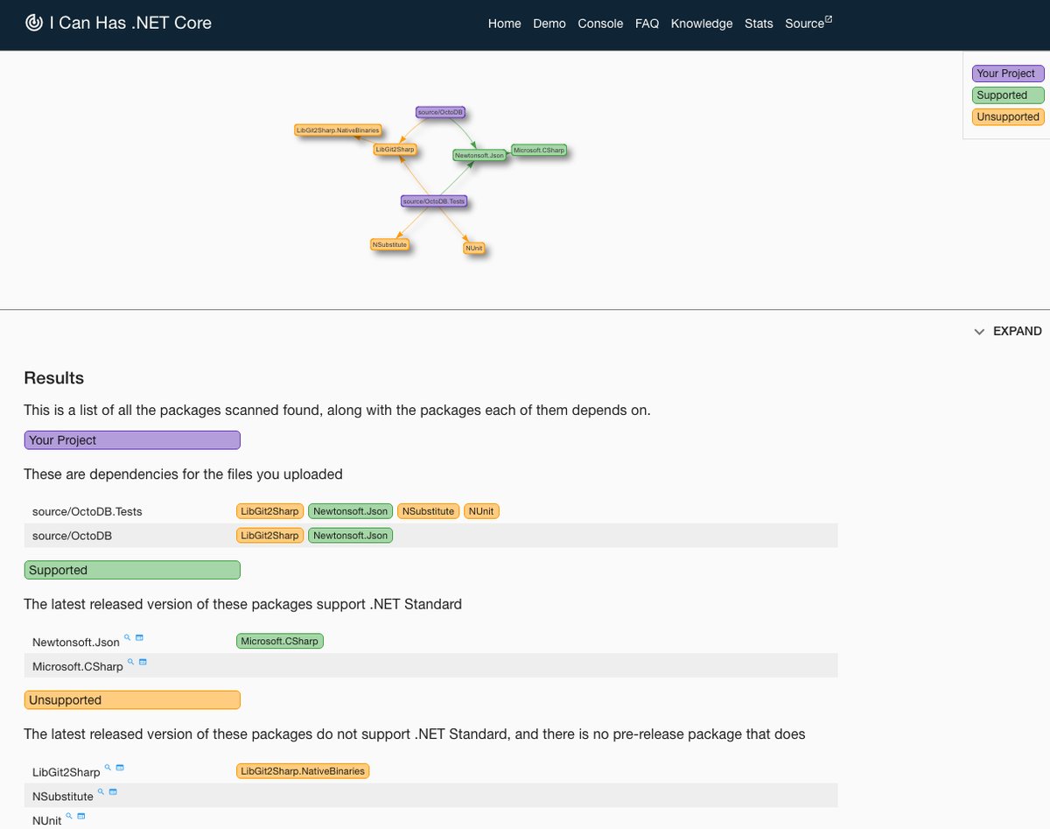This screenshot has height=829, width=1050.
Task: Click the Results heading
Action: [54, 378]
